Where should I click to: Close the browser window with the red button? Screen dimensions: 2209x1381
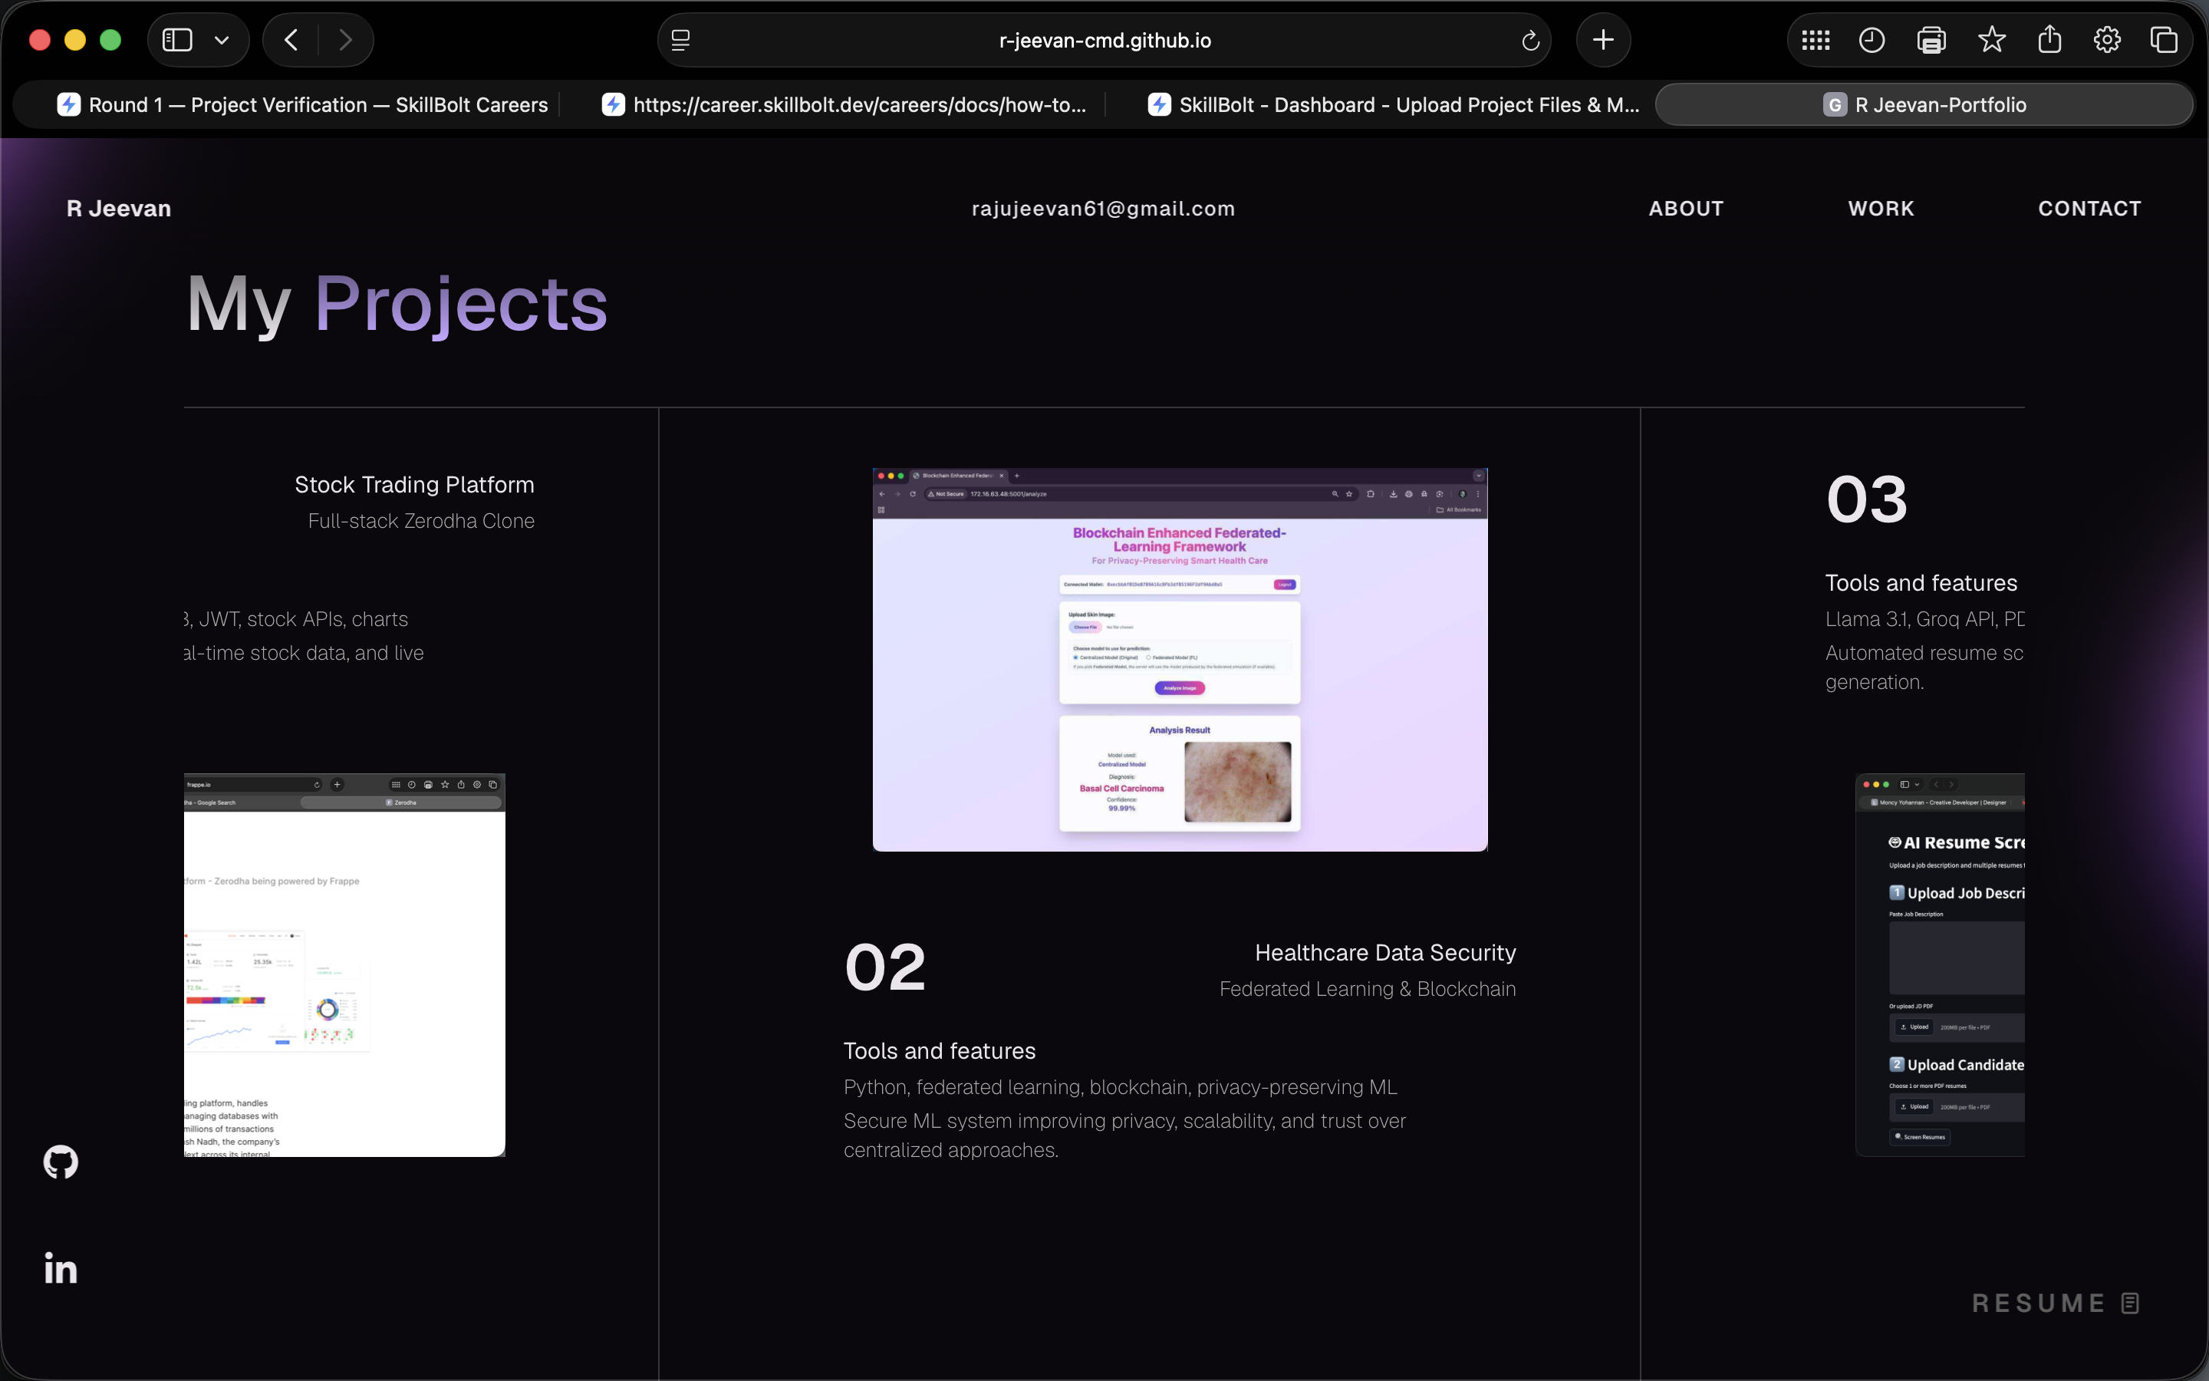(39, 40)
